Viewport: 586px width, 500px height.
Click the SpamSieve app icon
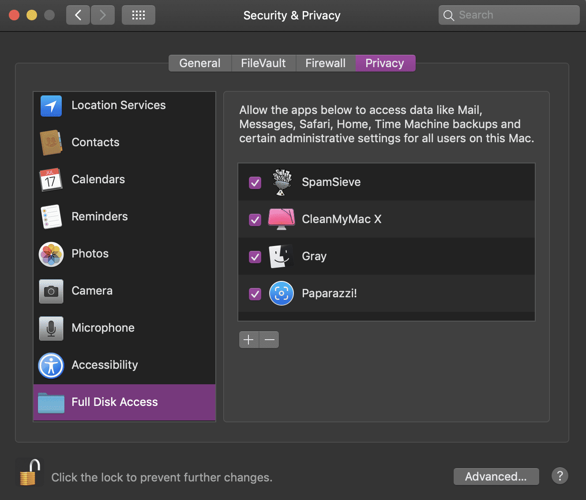tap(282, 182)
